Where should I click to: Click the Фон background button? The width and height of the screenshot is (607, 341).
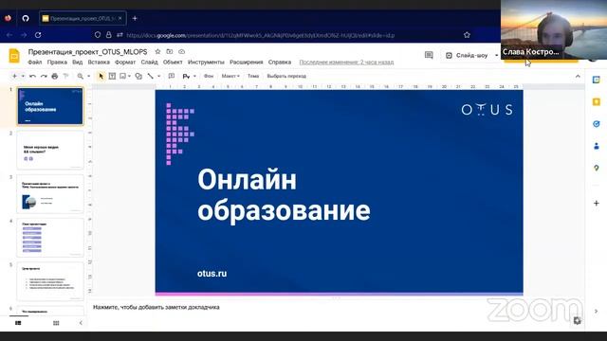[209, 76]
